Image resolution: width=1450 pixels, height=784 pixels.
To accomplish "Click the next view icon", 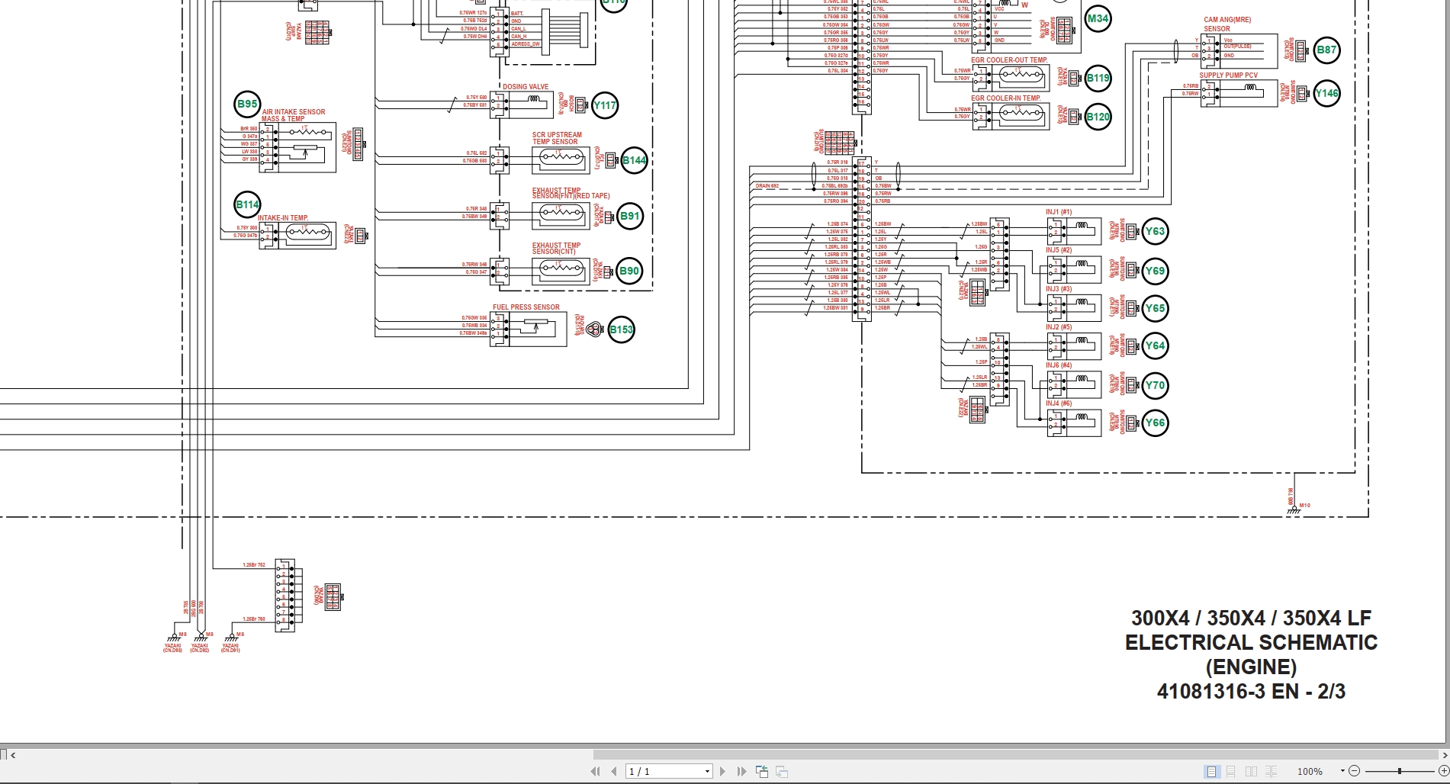I will coord(781,772).
